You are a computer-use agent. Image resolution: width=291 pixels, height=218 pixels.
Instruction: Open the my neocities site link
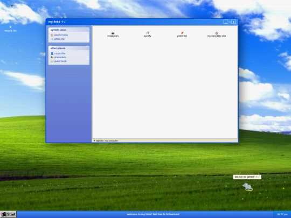tap(217, 34)
